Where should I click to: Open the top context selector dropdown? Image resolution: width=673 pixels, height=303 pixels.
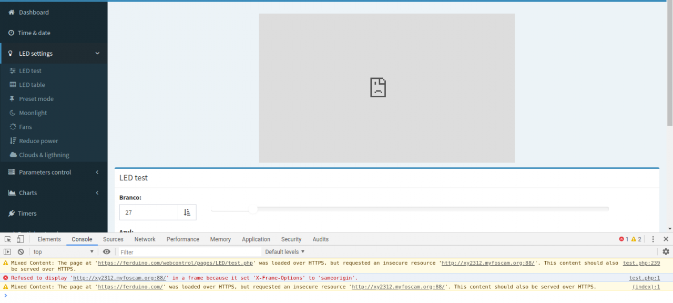tap(63, 252)
